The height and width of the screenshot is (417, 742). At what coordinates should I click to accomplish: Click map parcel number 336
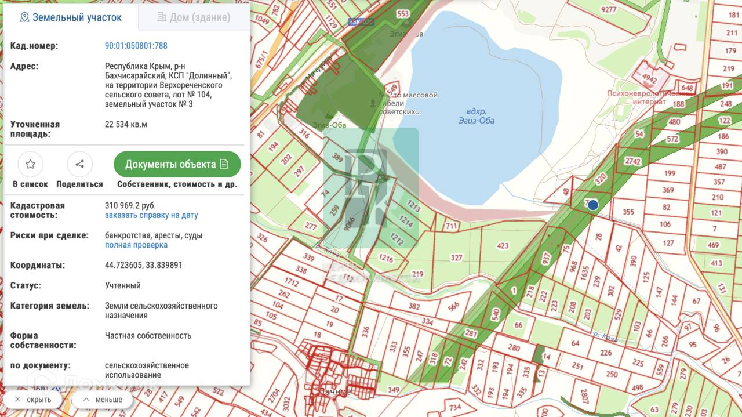(x=365, y=332)
